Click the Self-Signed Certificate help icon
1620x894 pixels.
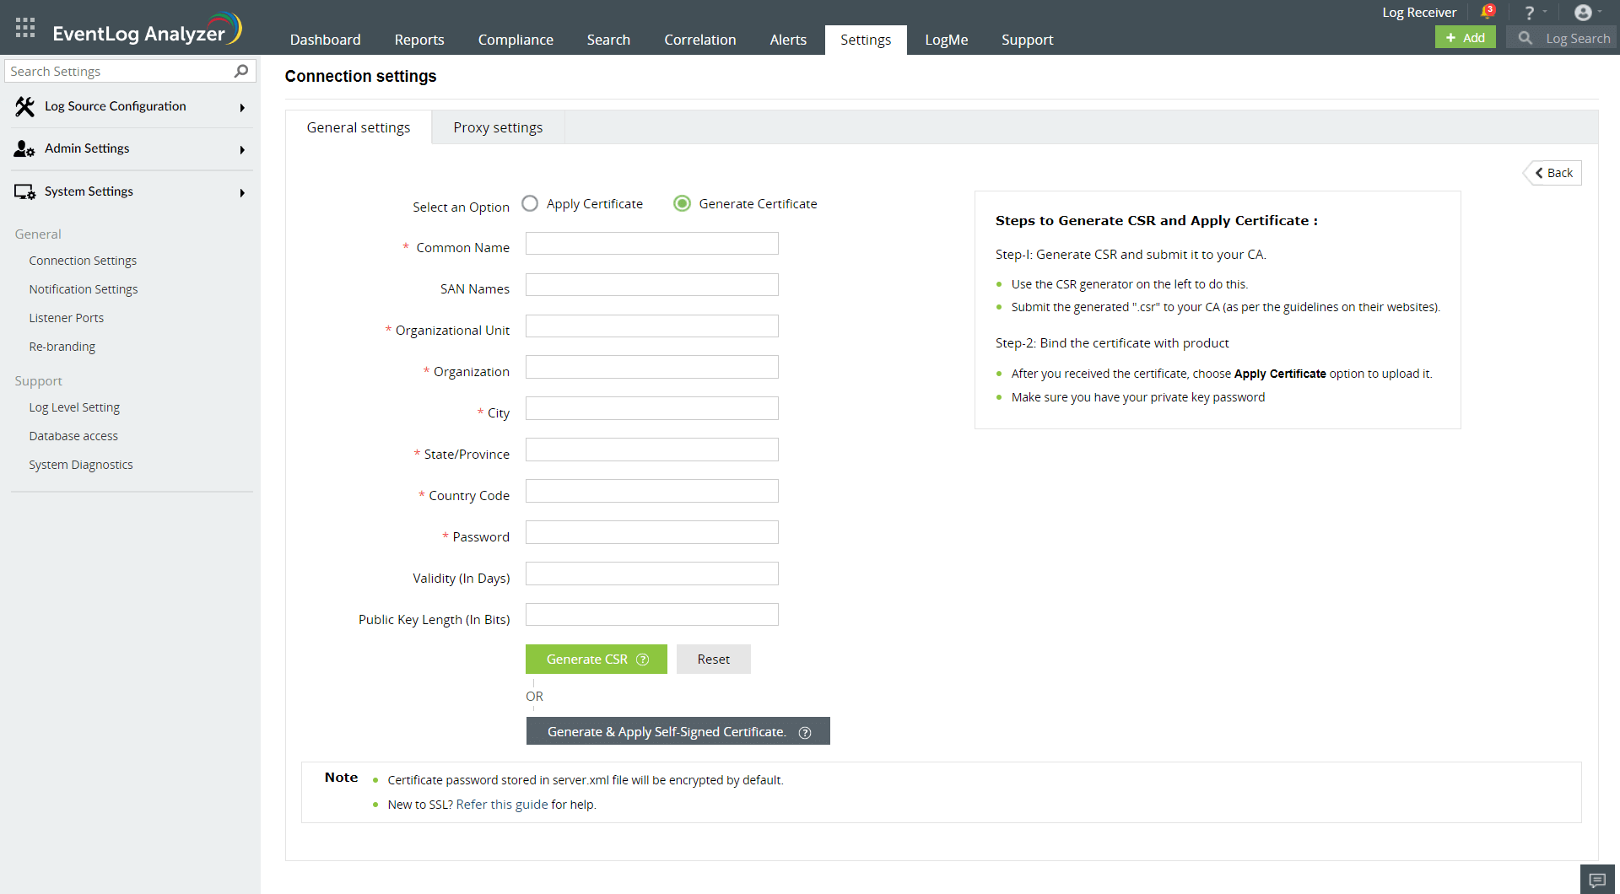click(805, 732)
